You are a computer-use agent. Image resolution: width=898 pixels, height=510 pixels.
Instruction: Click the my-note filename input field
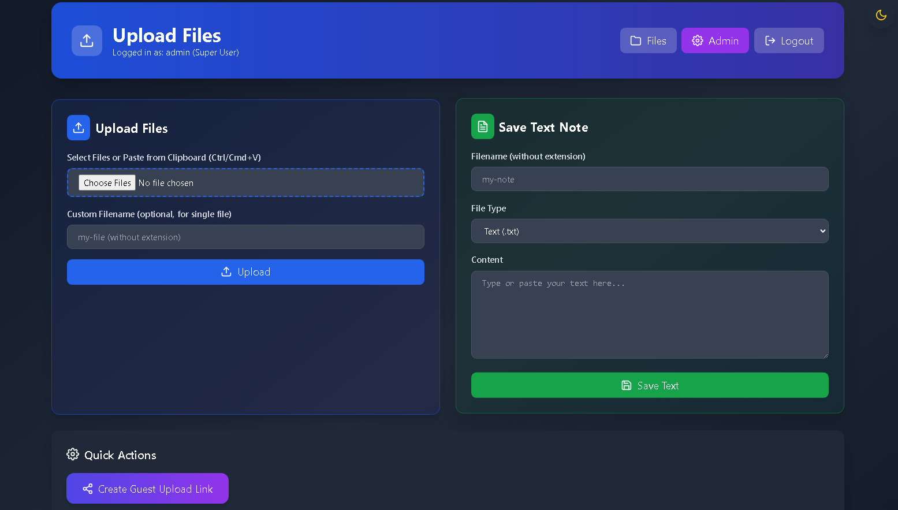(x=649, y=179)
